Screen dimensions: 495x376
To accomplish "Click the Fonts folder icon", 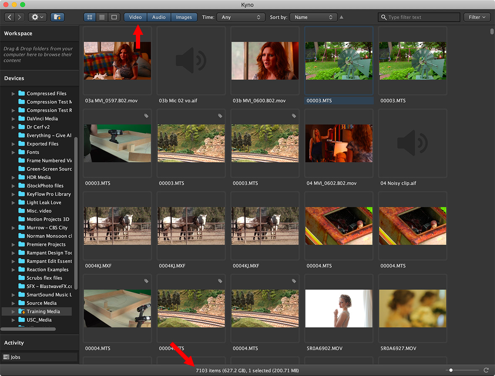I will tap(21, 152).
